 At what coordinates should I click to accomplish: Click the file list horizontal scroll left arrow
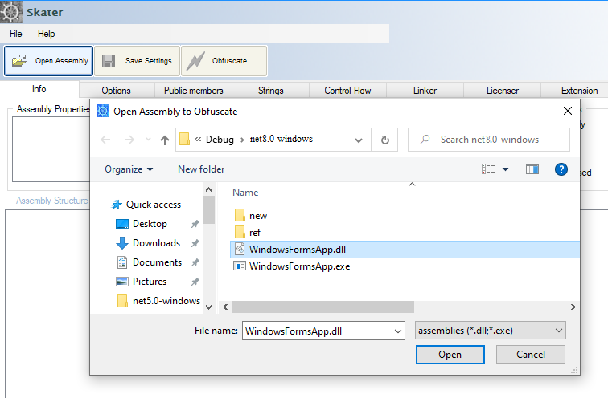225,307
